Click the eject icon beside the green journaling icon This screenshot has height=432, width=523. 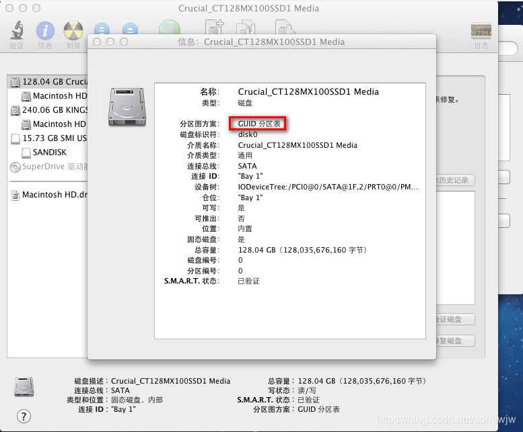(130, 29)
